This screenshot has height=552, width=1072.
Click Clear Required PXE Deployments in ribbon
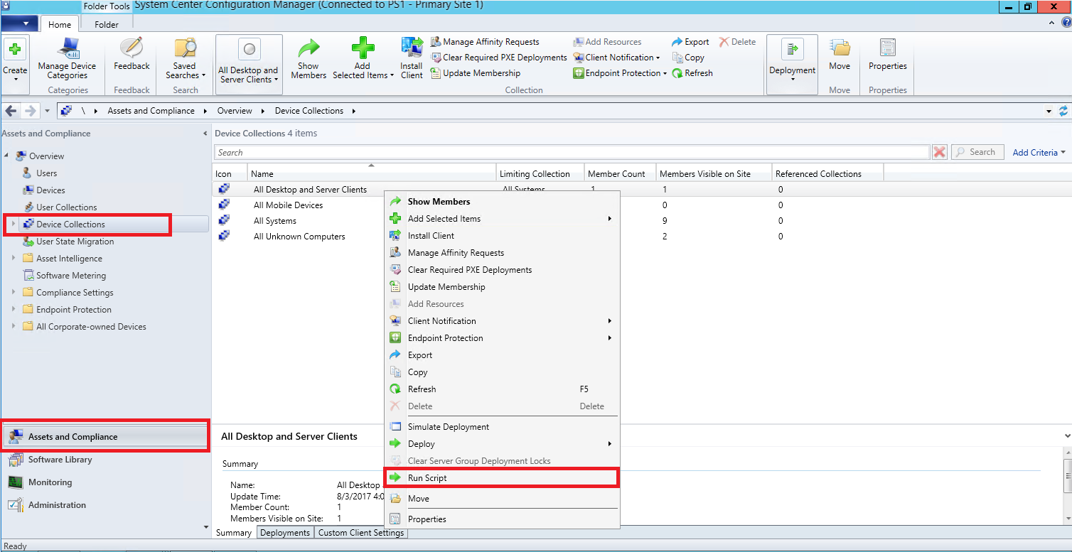click(x=498, y=58)
